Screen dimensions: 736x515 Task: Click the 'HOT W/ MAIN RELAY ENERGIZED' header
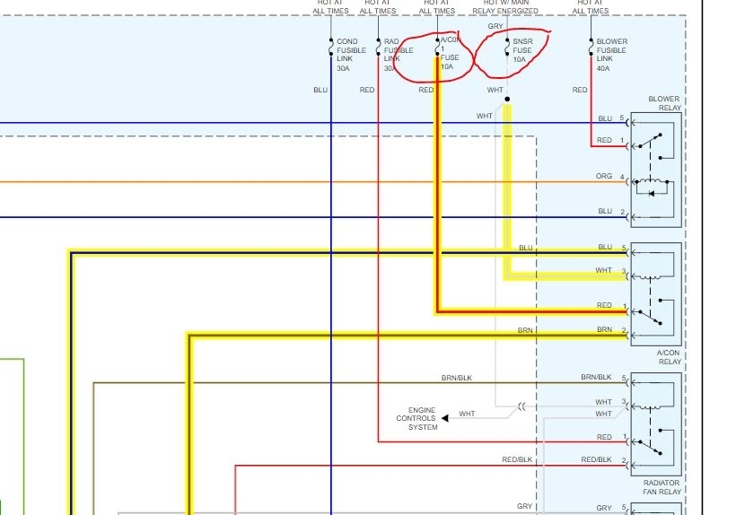click(x=505, y=6)
